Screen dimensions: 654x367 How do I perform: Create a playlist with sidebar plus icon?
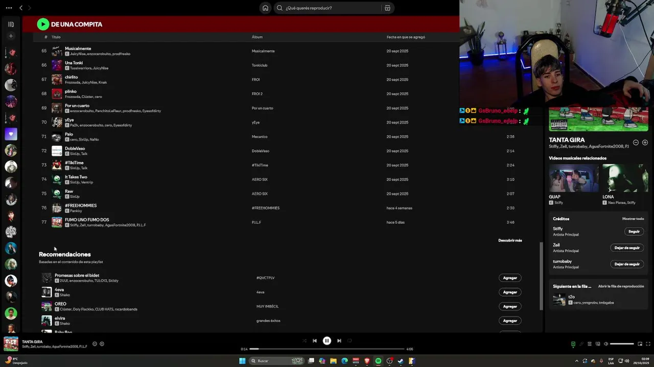(11, 36)
